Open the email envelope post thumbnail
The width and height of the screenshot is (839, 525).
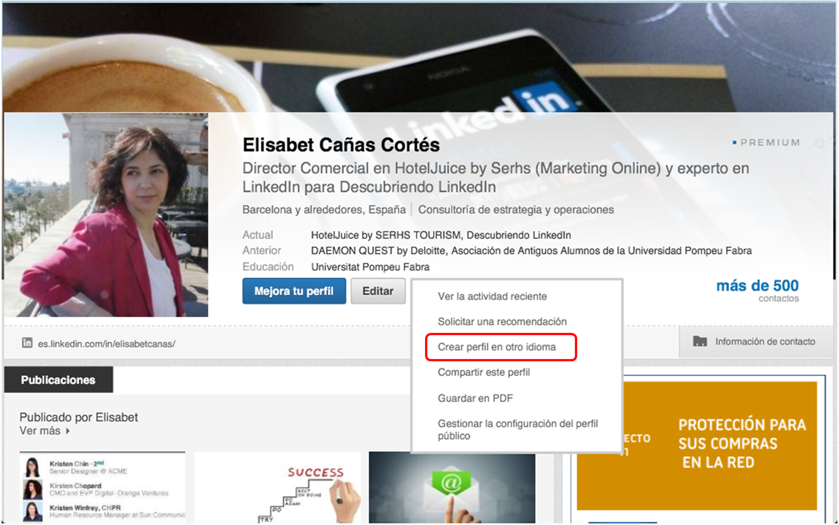(452, 488)
